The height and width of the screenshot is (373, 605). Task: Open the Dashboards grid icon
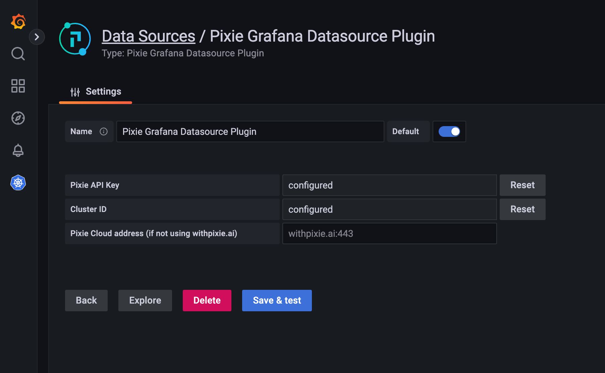pyautogui.click(x=18, y=86)
